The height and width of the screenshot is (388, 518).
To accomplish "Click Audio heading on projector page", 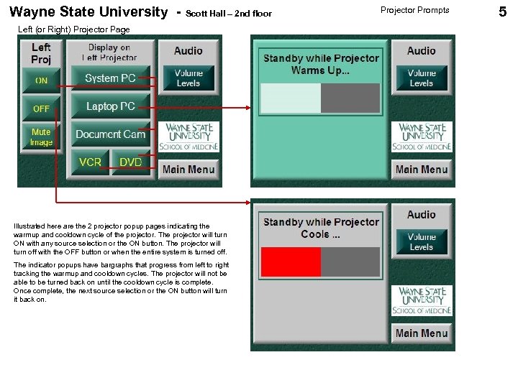I will [188, 51].
